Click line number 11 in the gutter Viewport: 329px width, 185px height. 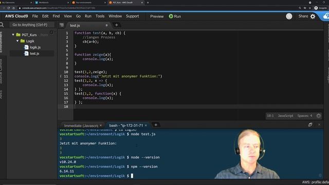point(66,77)
